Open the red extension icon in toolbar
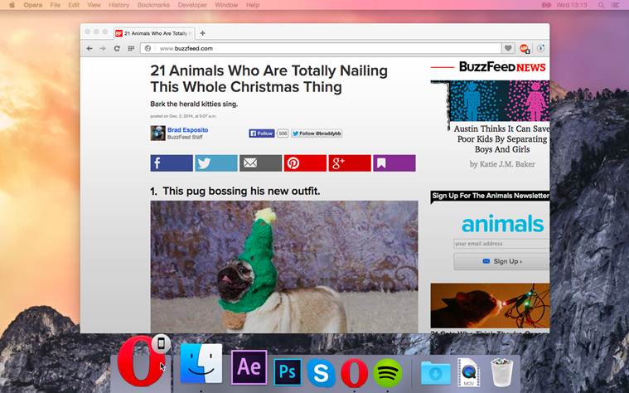629x393 pixels. click(x=525, y=49)
